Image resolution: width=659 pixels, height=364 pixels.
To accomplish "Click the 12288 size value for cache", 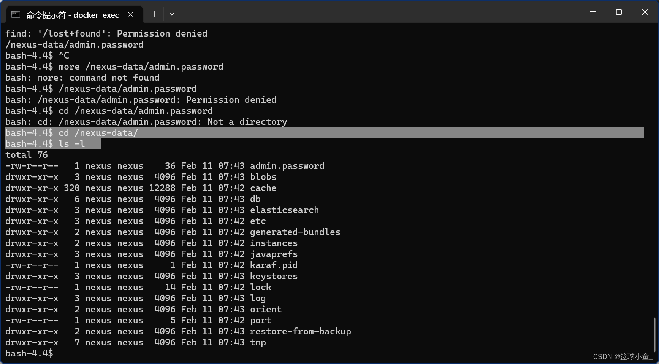I will [162, 188].
